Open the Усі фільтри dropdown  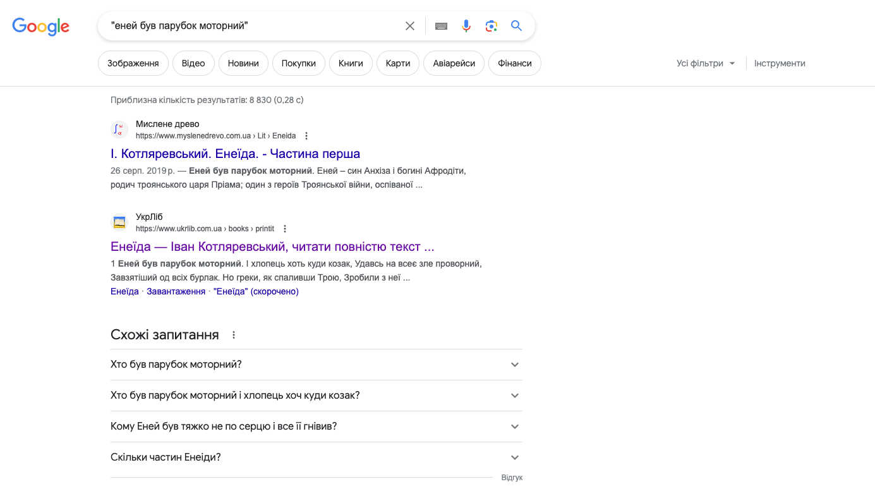point(706,63)
